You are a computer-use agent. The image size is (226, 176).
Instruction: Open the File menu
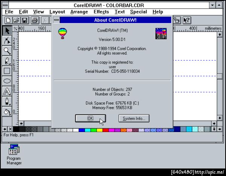(x=9, y=12)
